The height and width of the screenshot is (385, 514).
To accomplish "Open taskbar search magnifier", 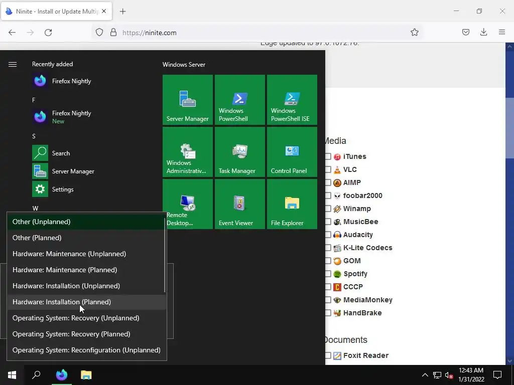I will coord(36,375).
